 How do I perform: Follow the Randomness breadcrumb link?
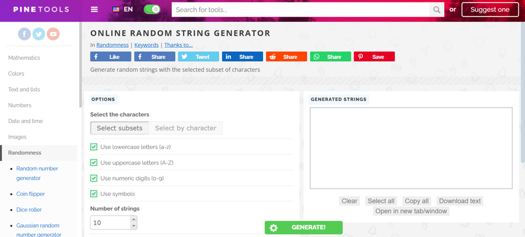click(112, 45)
